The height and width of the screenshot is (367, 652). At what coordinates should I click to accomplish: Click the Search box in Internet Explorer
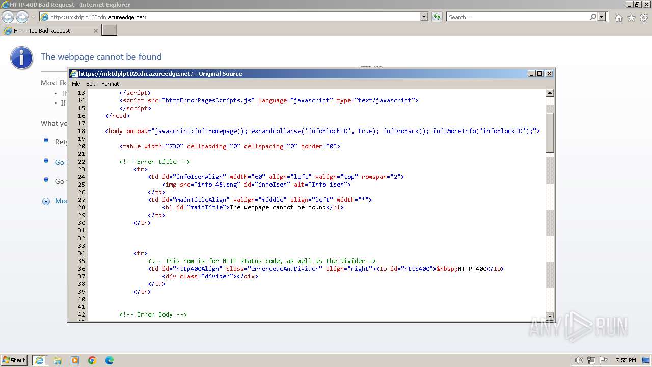coord(518,17)
